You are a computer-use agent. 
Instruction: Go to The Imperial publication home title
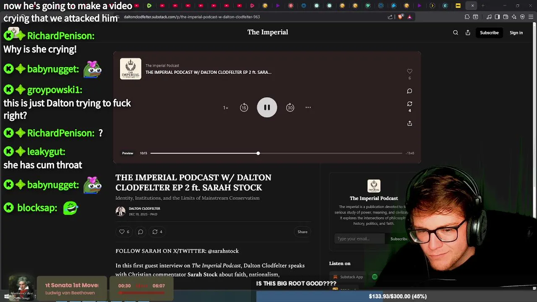[268, 32]
